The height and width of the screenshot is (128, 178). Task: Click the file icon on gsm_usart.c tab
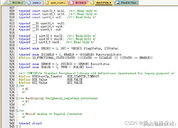point(47,3)
